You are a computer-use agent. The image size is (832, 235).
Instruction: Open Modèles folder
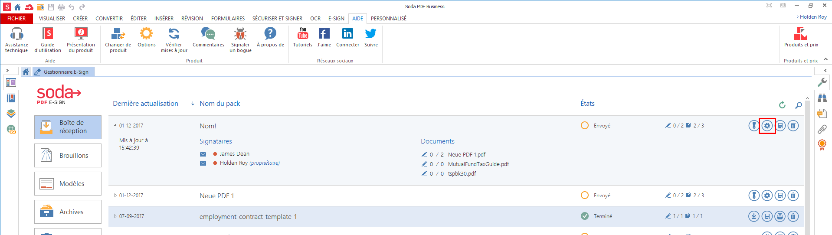point(68,183)
